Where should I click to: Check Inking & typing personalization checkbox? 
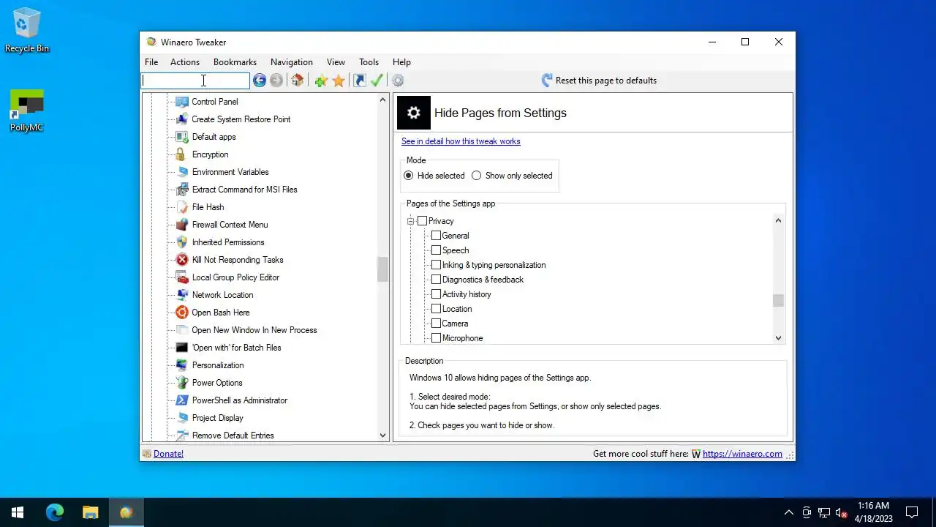tap(436, 265)
